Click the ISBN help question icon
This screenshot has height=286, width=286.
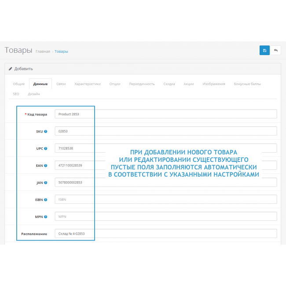coord(46,199)
